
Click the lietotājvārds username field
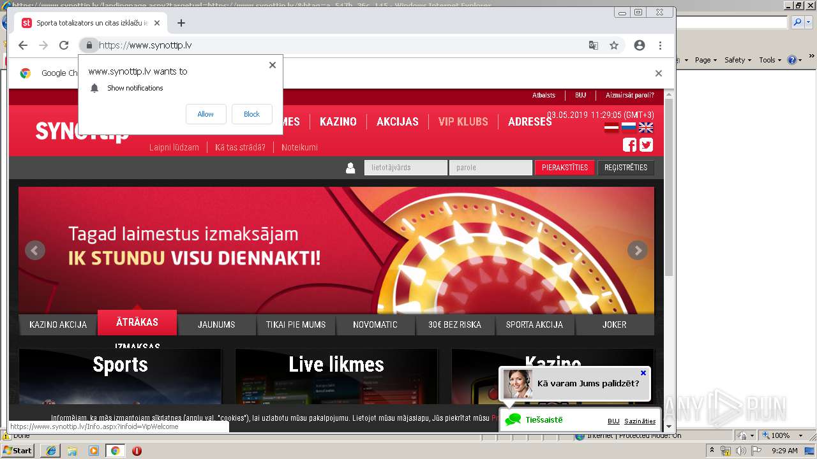click(x=406, y=168)
